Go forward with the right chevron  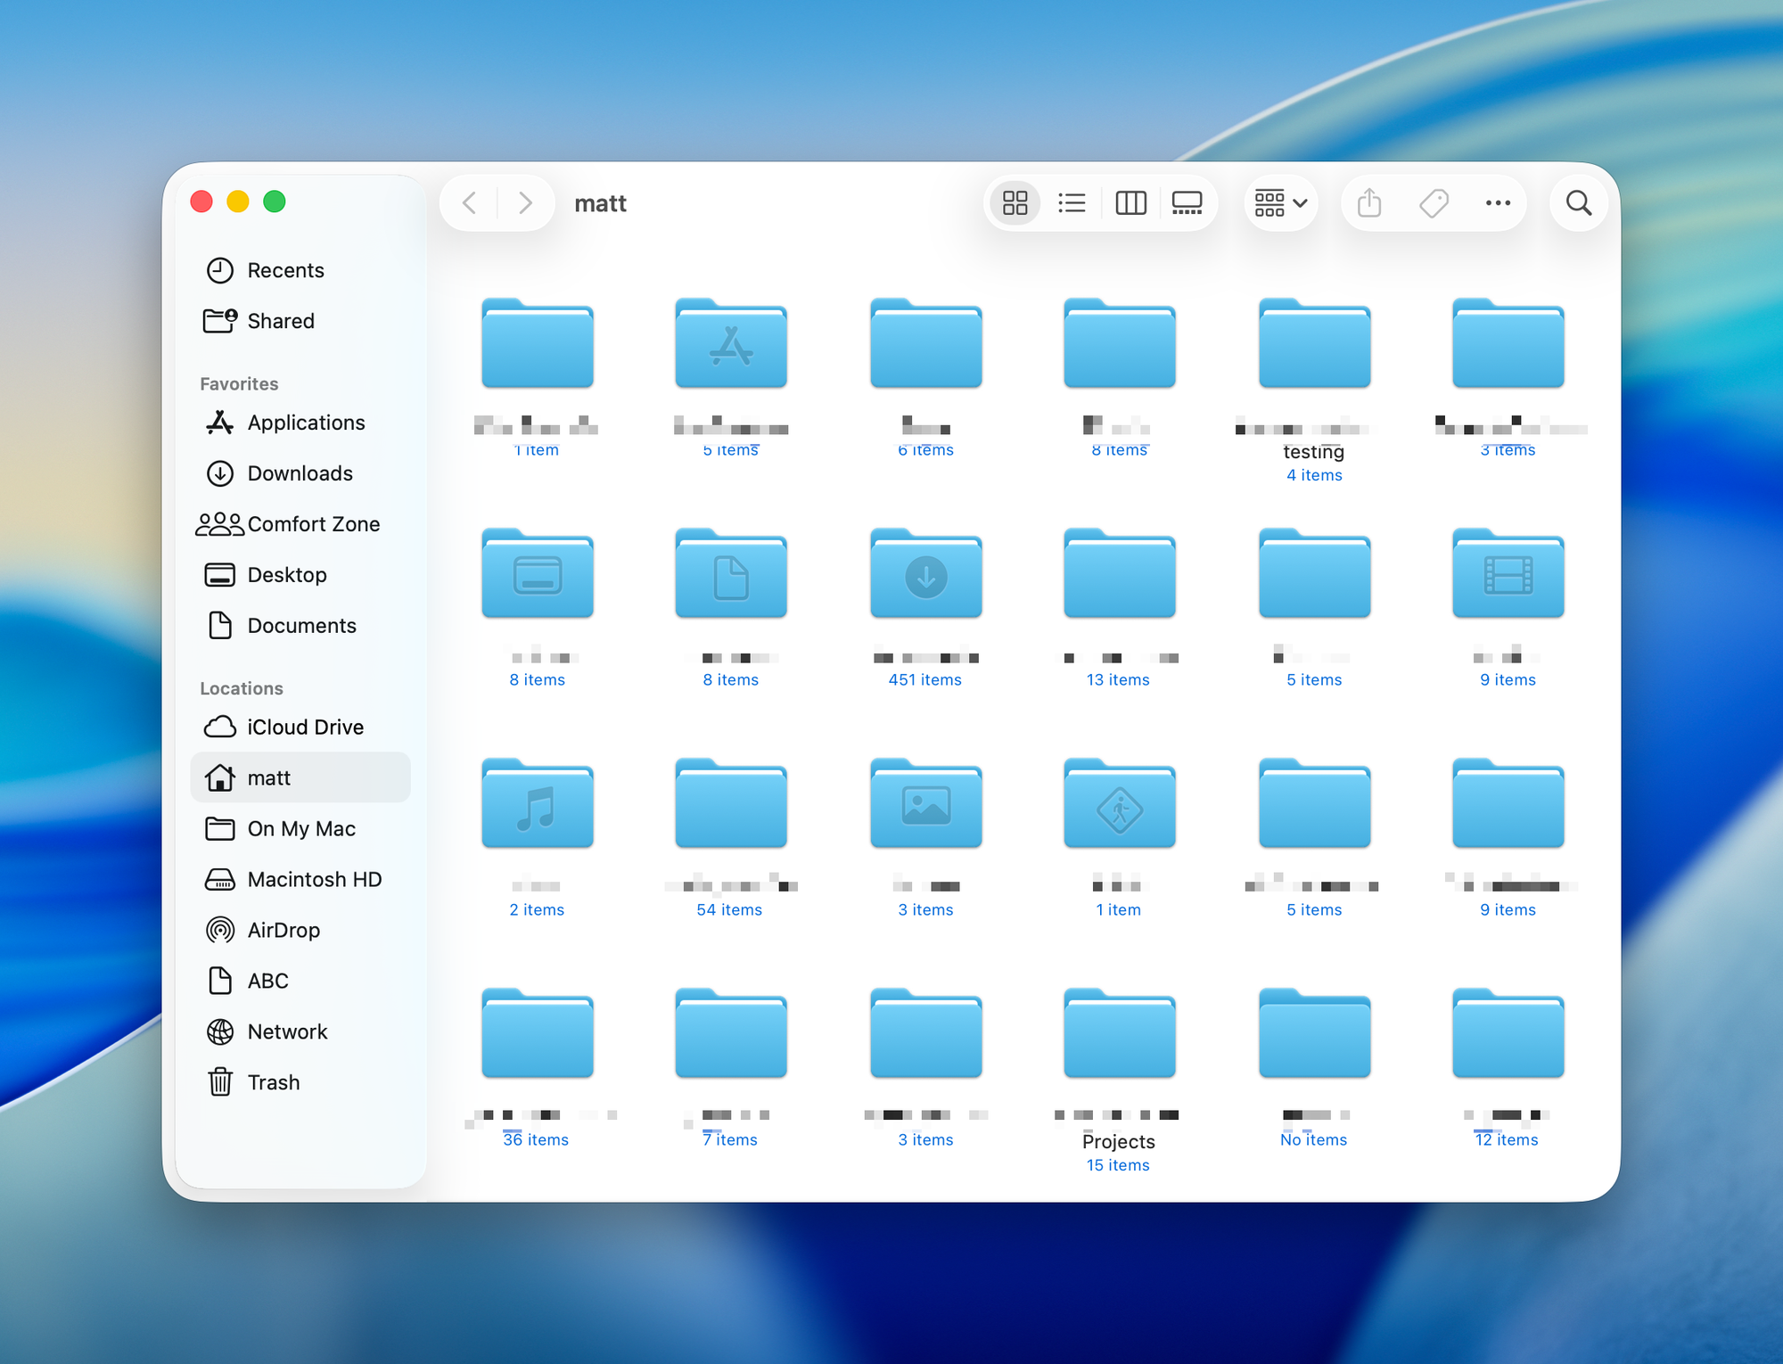[525, 203]
